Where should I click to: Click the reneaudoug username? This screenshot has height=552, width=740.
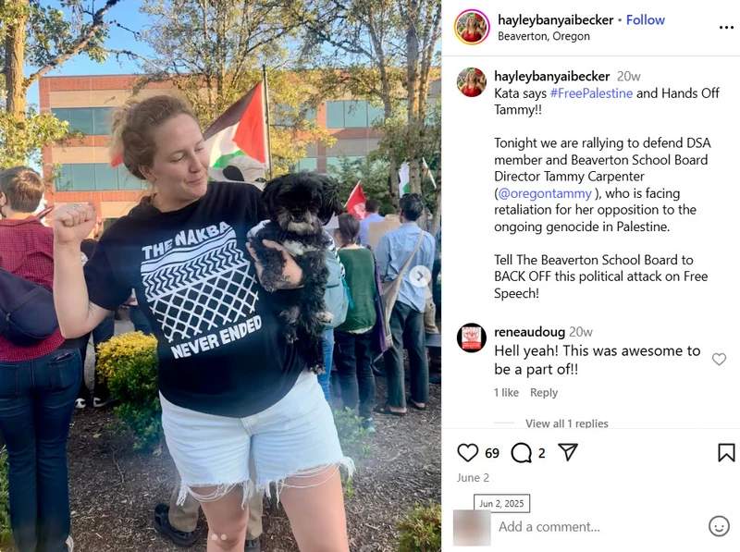point(529,332)
